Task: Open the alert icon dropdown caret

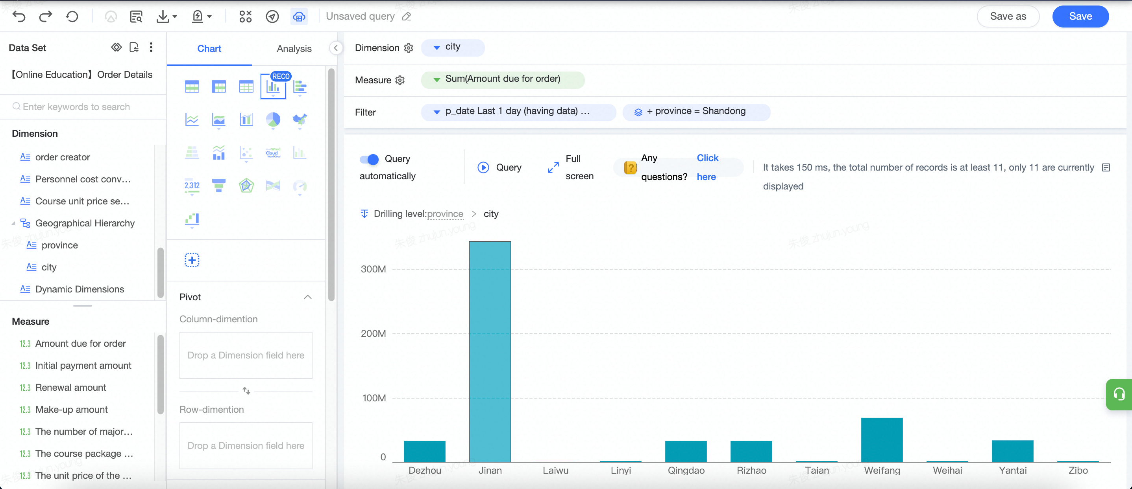Action: click(210, 17)
